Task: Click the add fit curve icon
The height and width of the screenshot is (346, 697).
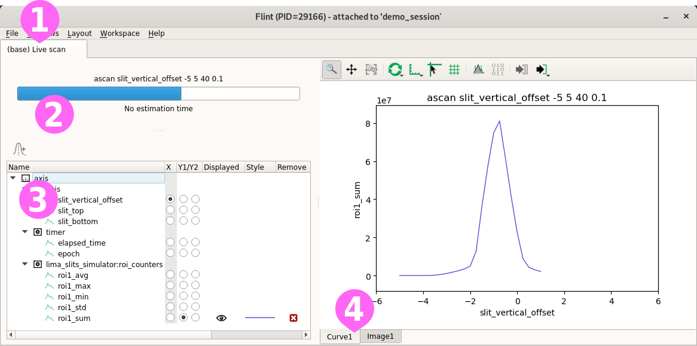Action: coord(20,149)
